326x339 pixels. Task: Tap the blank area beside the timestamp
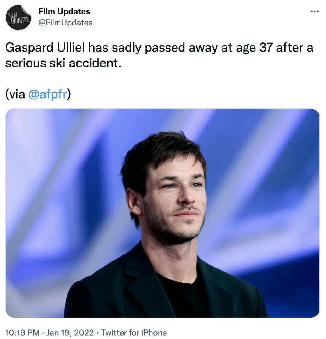point(241,333)
